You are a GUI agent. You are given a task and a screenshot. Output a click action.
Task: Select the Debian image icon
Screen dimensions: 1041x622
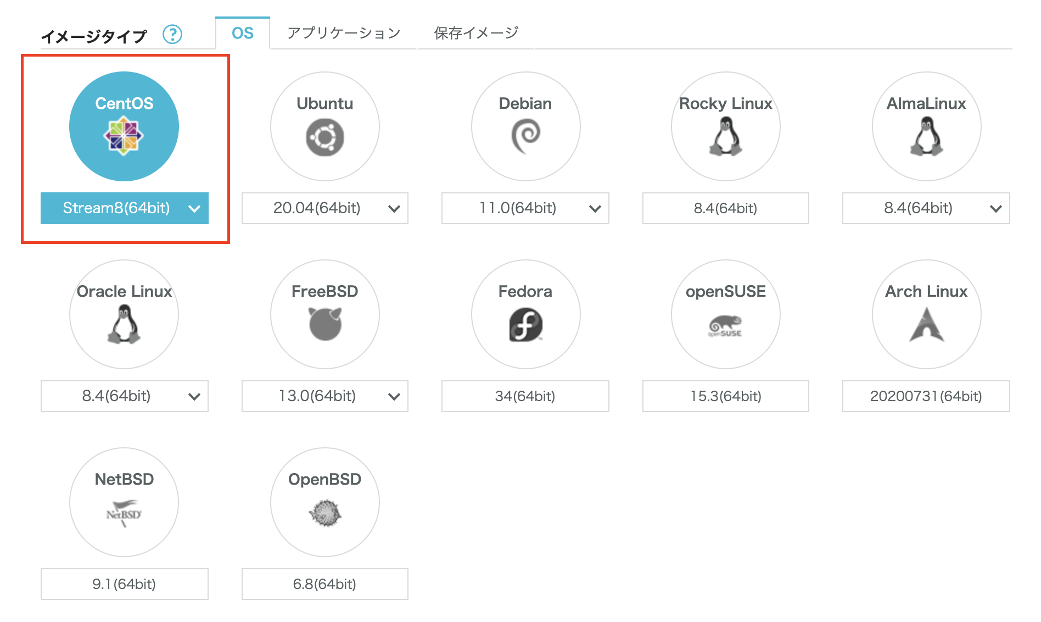click(x=525, y=126)
